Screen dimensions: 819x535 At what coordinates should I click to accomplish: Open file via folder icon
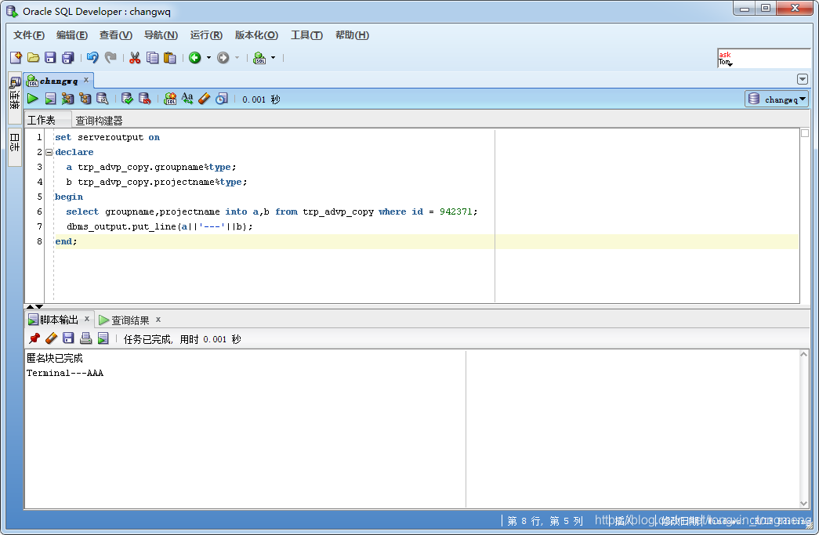pyautogui.click(x=34, y=57)
